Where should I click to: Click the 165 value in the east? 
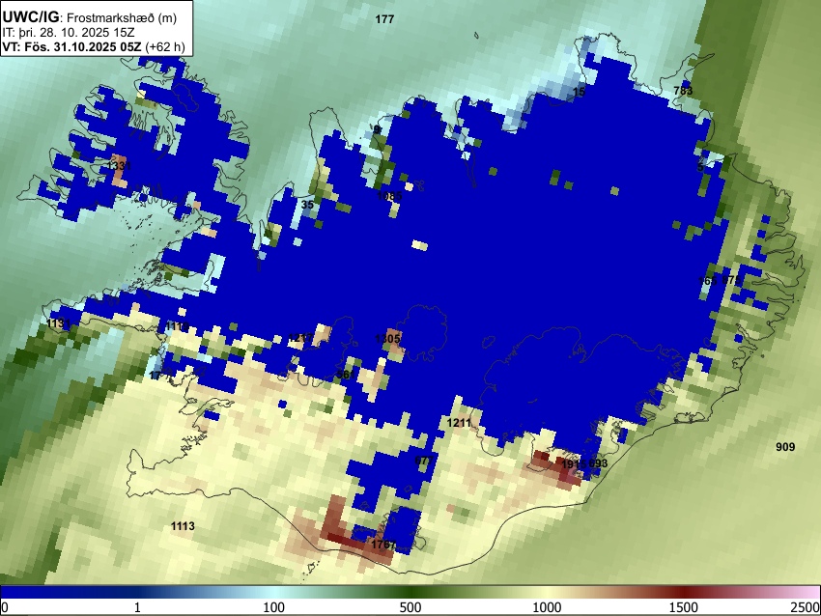tap(708, 281)
